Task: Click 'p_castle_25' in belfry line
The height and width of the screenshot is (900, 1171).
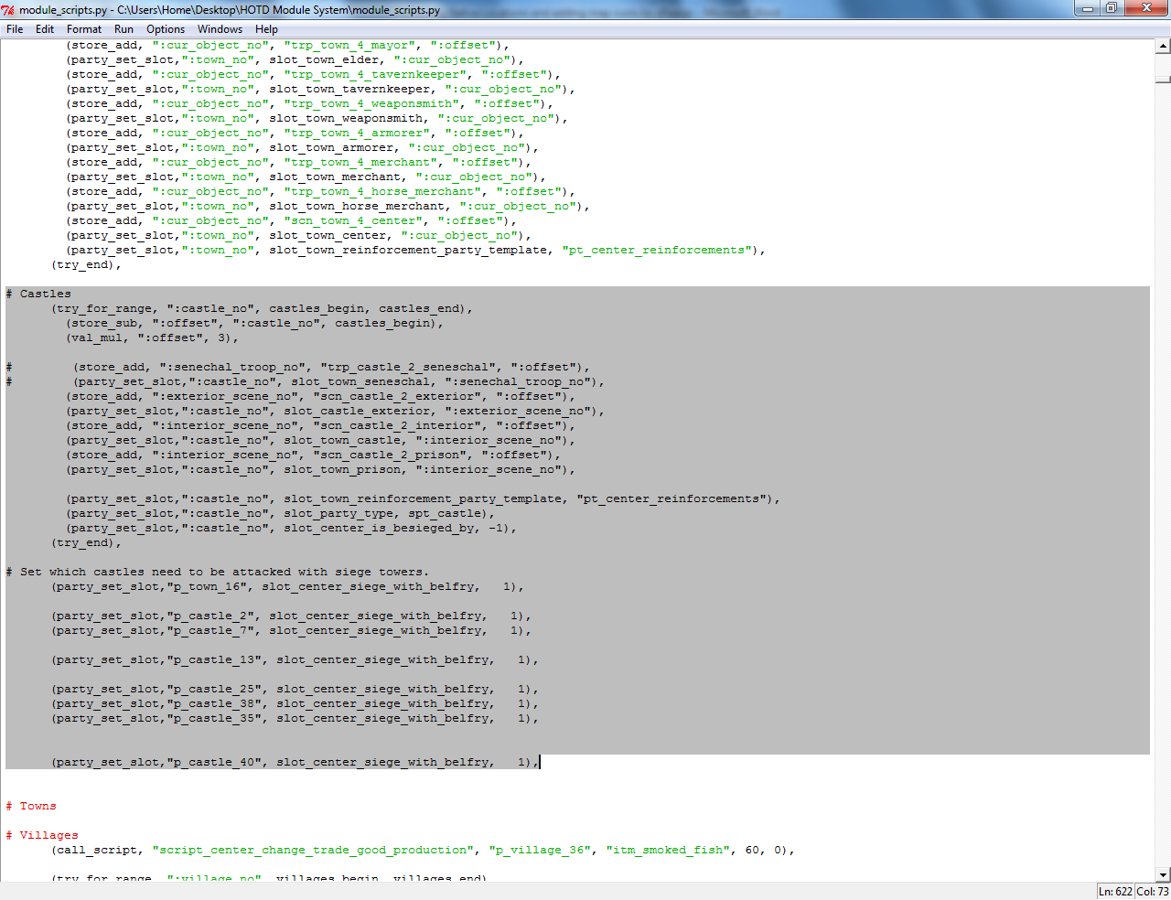Action: 214,689
